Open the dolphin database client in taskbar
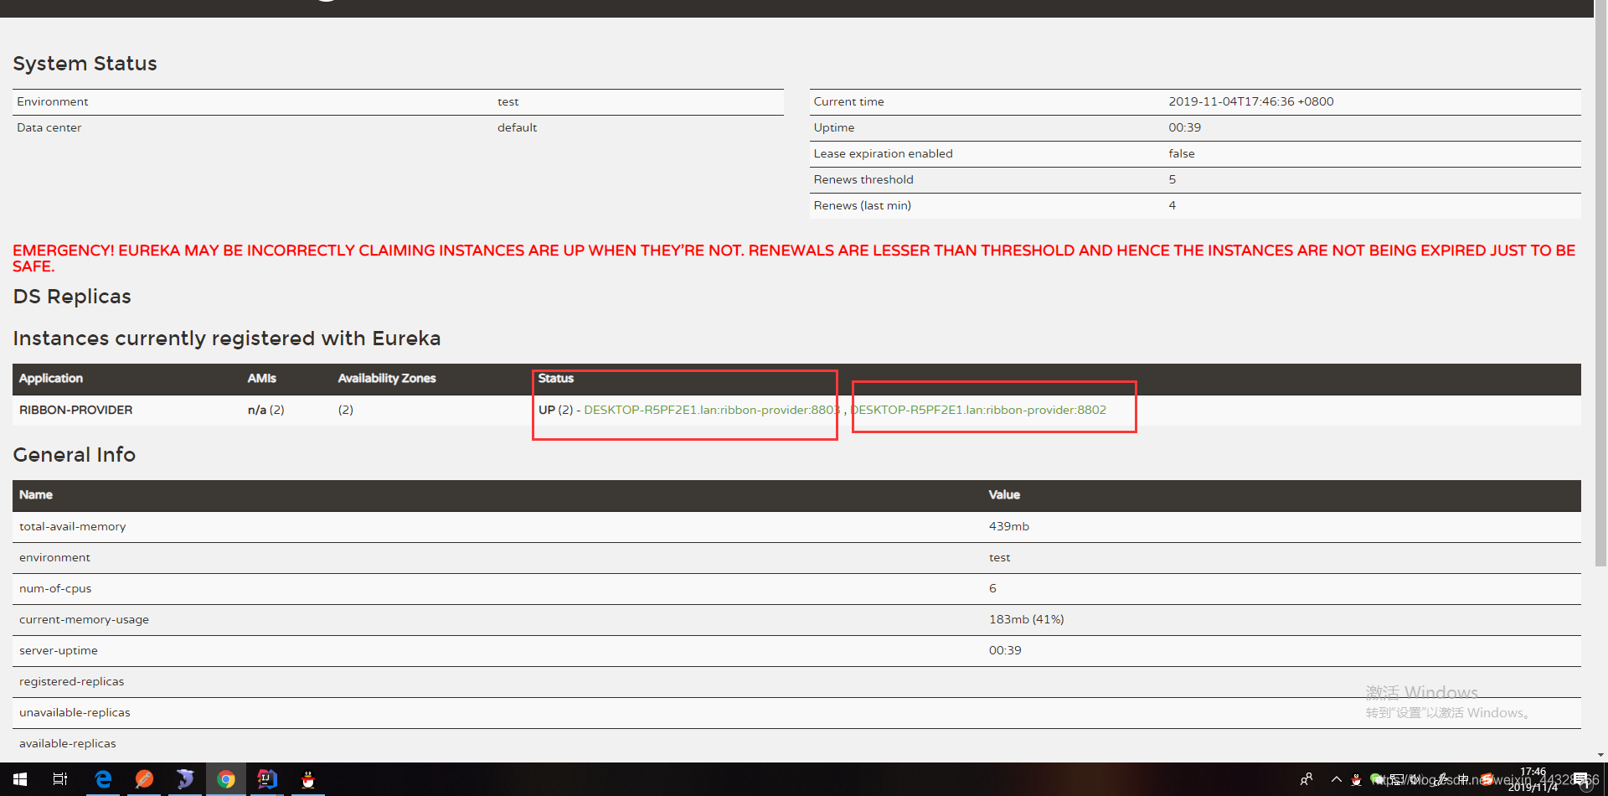The image size is (1608, 796). pyautogui.click(x=185, y=779)
